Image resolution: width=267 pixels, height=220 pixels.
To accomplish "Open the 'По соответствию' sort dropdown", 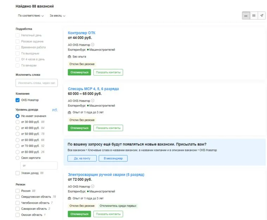I will pos(31,16).
